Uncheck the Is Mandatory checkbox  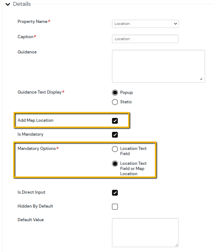point(115,135)
